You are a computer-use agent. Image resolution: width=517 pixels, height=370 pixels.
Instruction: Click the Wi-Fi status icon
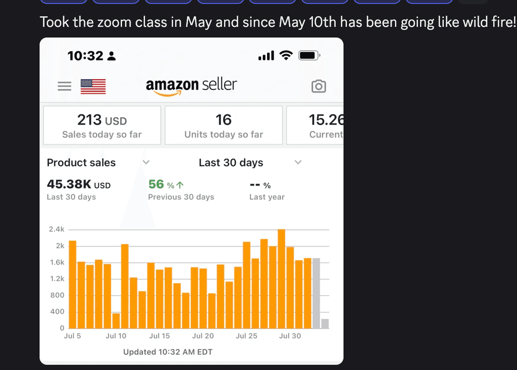286,55
